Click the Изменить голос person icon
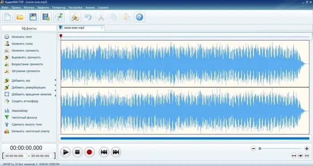The image size is (313, 166). click(7, 44)
